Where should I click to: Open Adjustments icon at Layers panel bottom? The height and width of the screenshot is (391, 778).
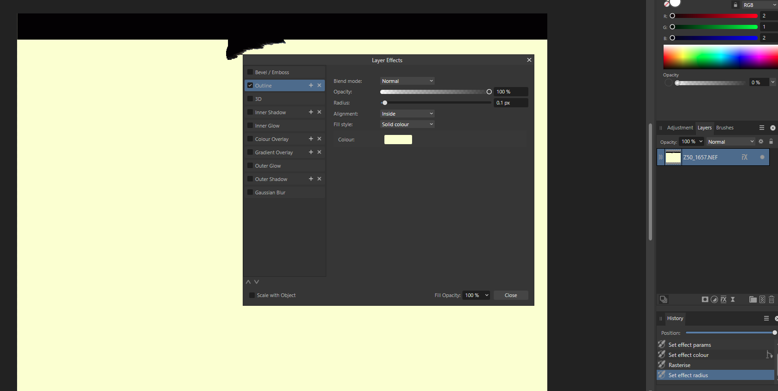[714, 299]
